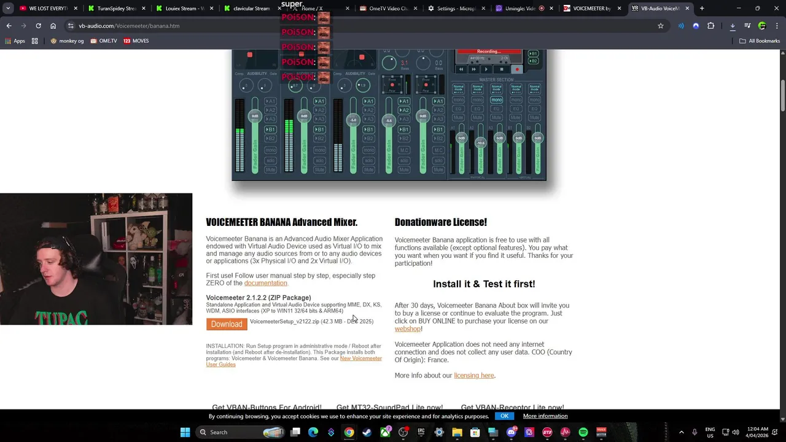Accept cookies with the OK button
This screenshot has width=786, height=442.
click(x=504, y=416)
